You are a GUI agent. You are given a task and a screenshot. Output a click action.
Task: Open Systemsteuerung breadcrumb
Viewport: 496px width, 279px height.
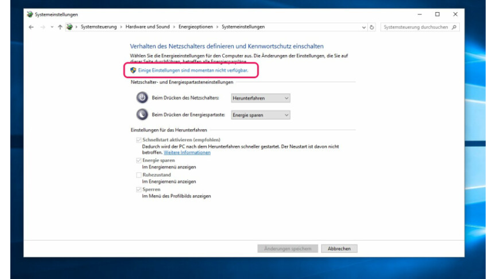click(99, 27)
